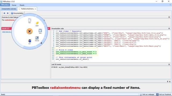Click the '// Add items / Separator' comment
Screen dimensions: 172x96
point(69,31)
